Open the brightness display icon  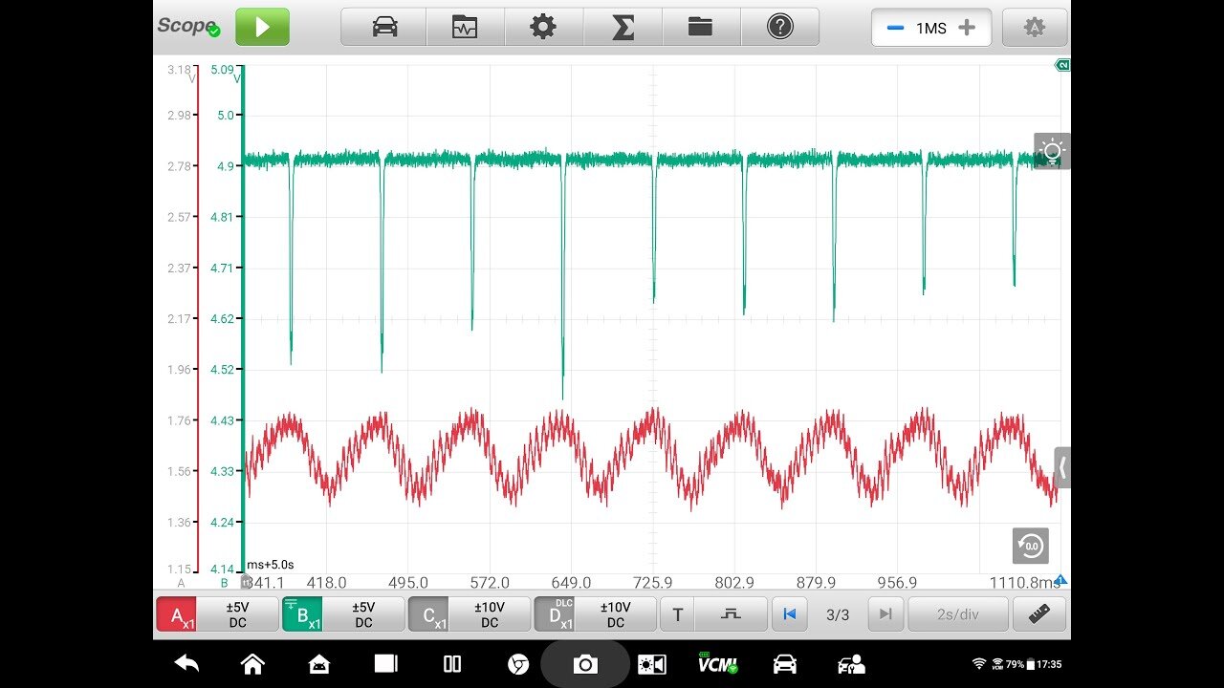tap(651, 664)
